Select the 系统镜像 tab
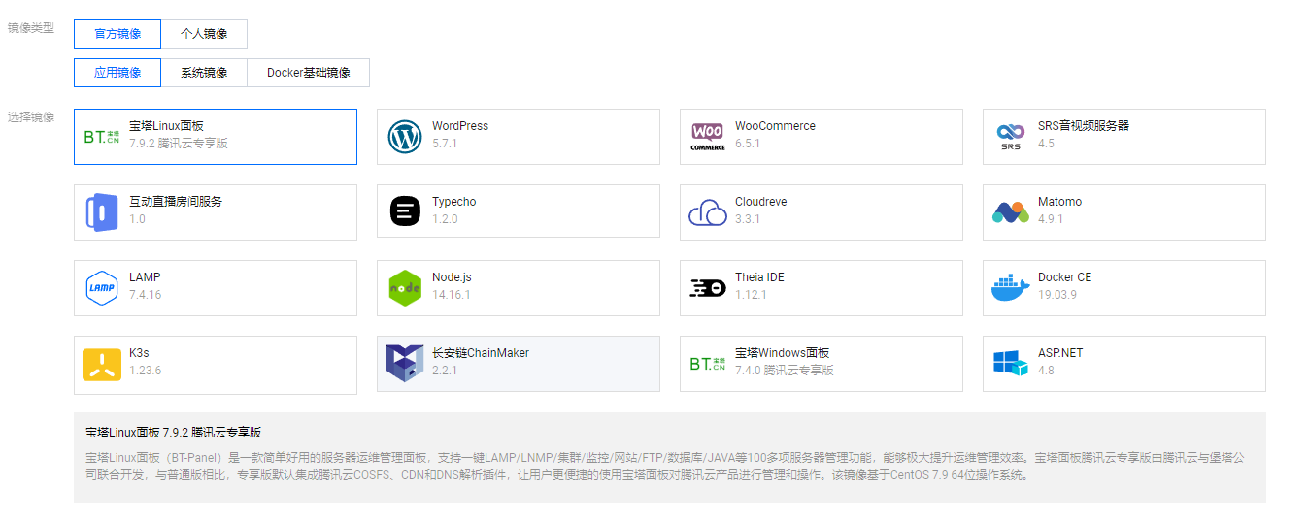The width and height of the screenshot is (1308, 518). point(204,73)
